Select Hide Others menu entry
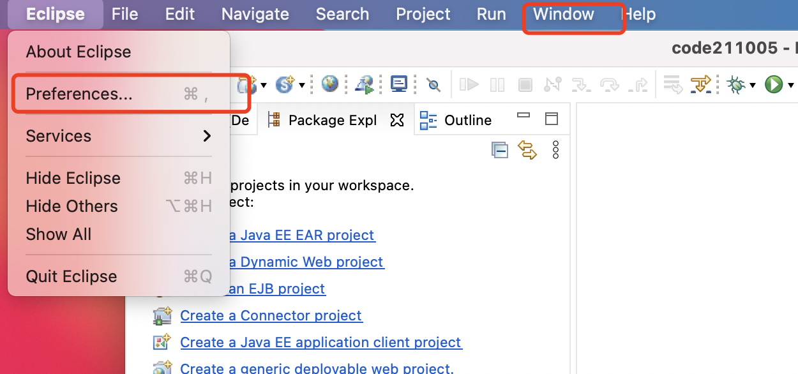Screen dimensions: 798x374 (119, 206)
